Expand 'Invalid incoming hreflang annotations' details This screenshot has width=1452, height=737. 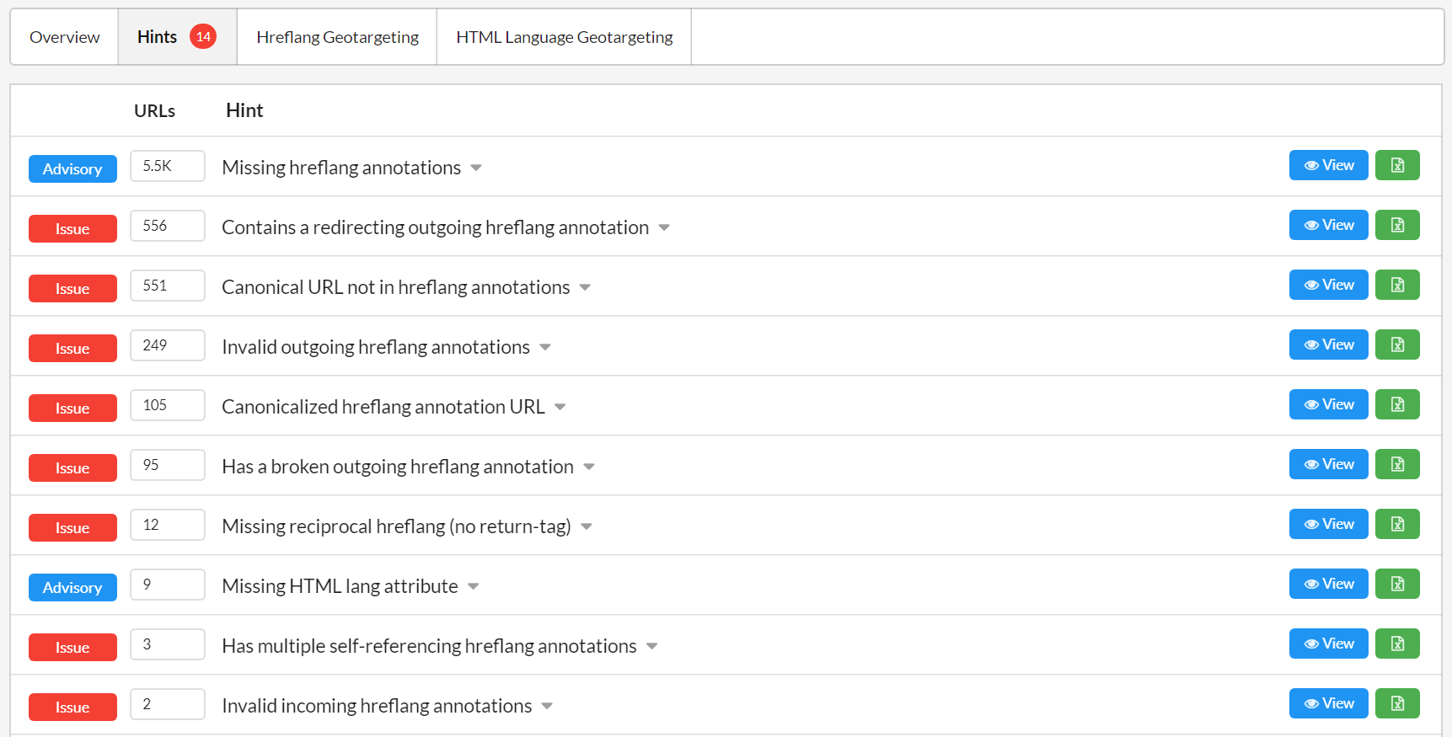(x=547, y=706)
